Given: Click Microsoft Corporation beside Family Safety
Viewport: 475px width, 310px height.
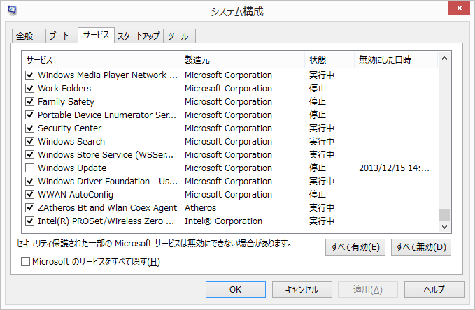Looking at the screenshot, I should point(228,102).
